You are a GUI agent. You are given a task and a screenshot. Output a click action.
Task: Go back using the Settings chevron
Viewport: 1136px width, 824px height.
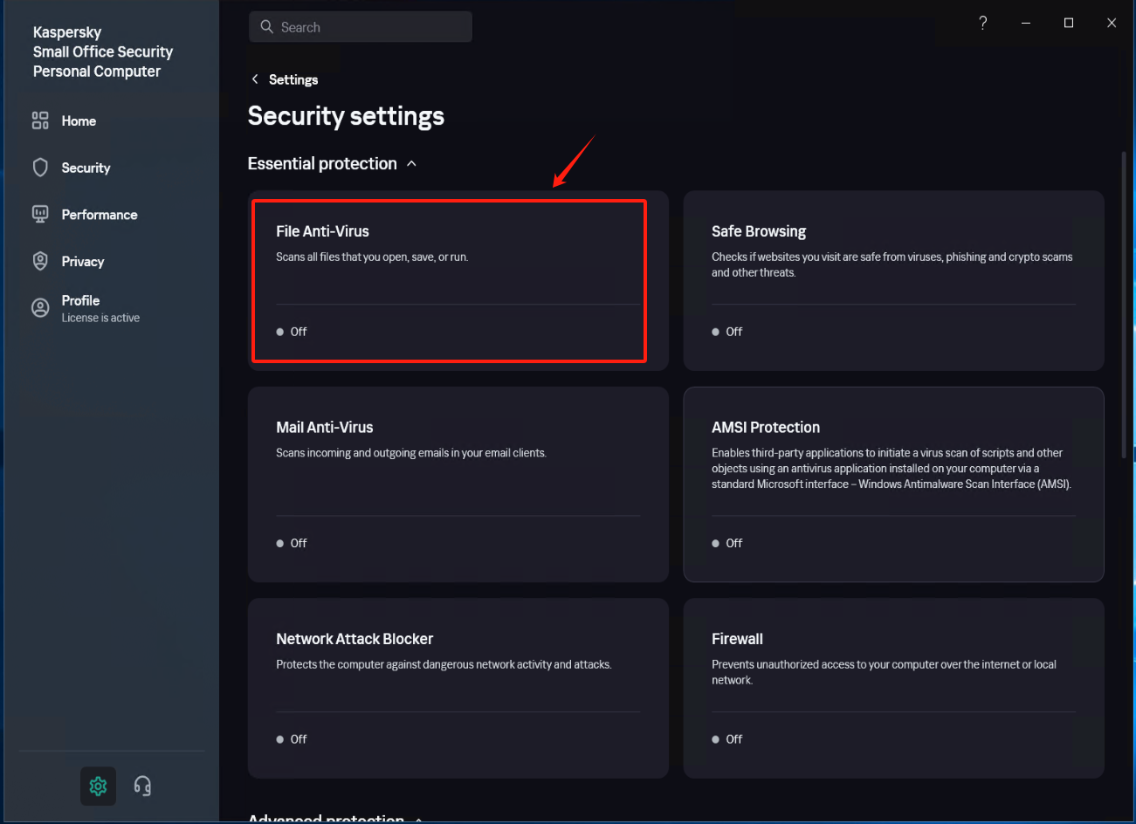255,79
